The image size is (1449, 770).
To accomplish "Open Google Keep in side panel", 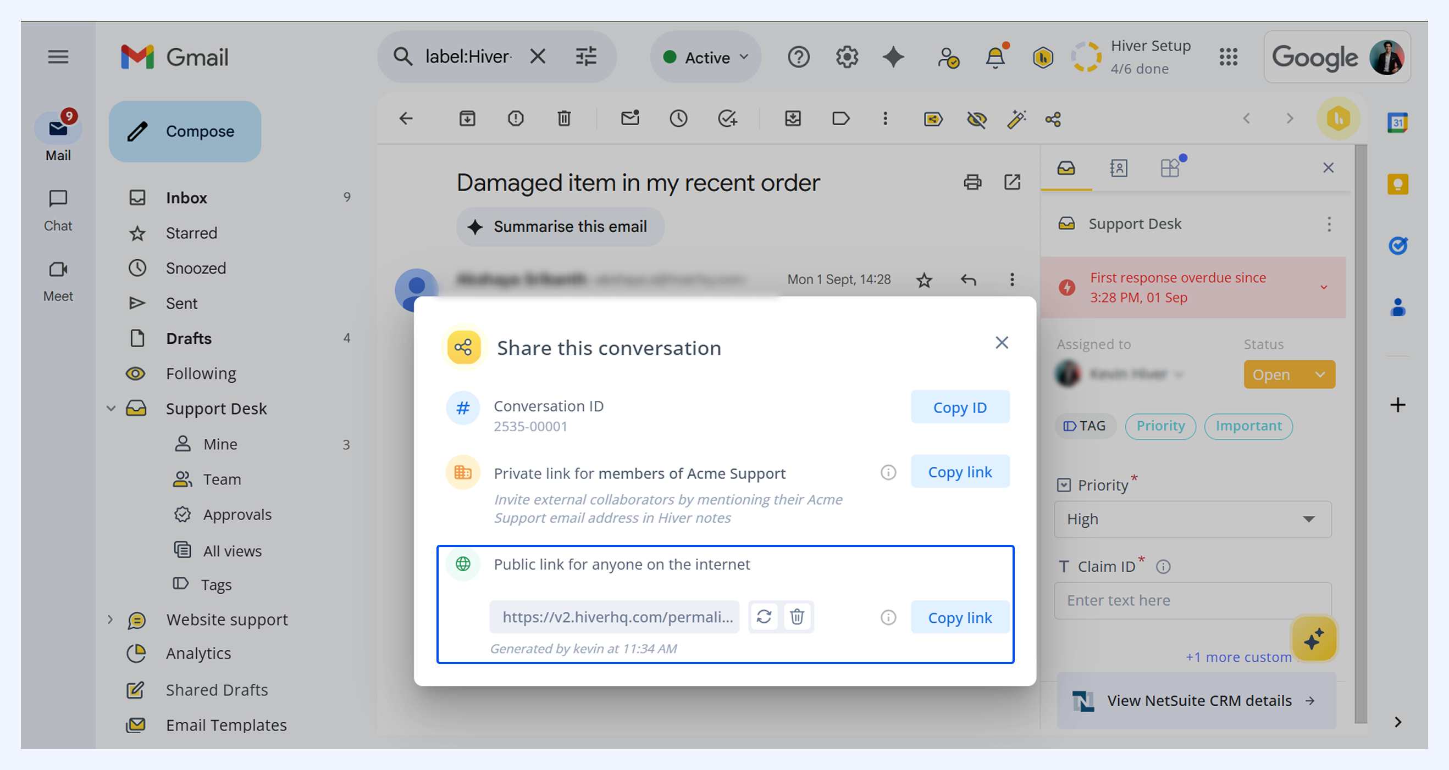I will pos(1398,184).
